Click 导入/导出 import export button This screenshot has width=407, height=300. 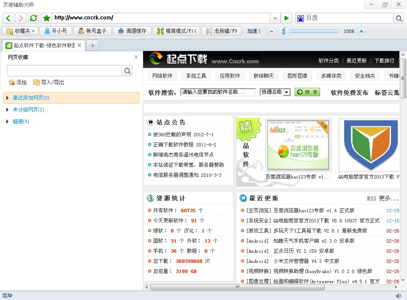click(49, 83)
